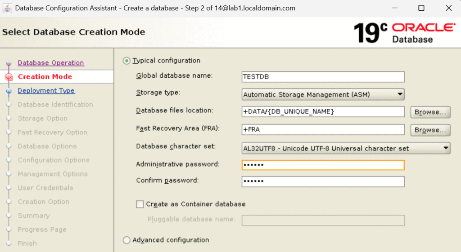
Task: Click Management Options step in sidebar
Action: (53, 174)
